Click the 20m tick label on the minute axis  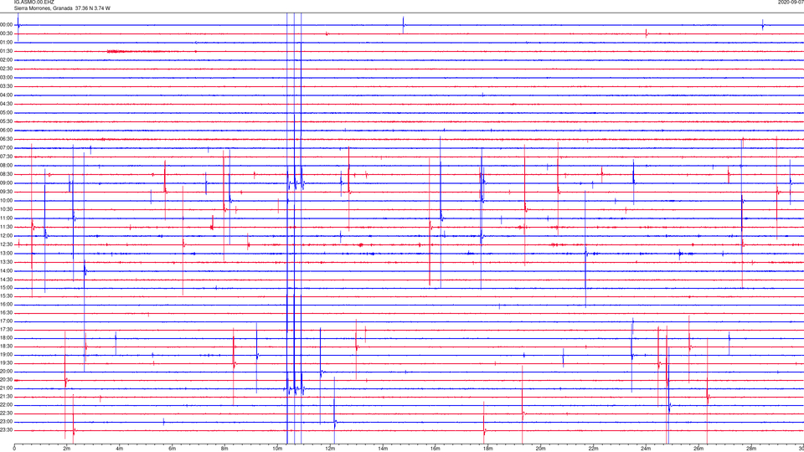click(x=540, y=449)
